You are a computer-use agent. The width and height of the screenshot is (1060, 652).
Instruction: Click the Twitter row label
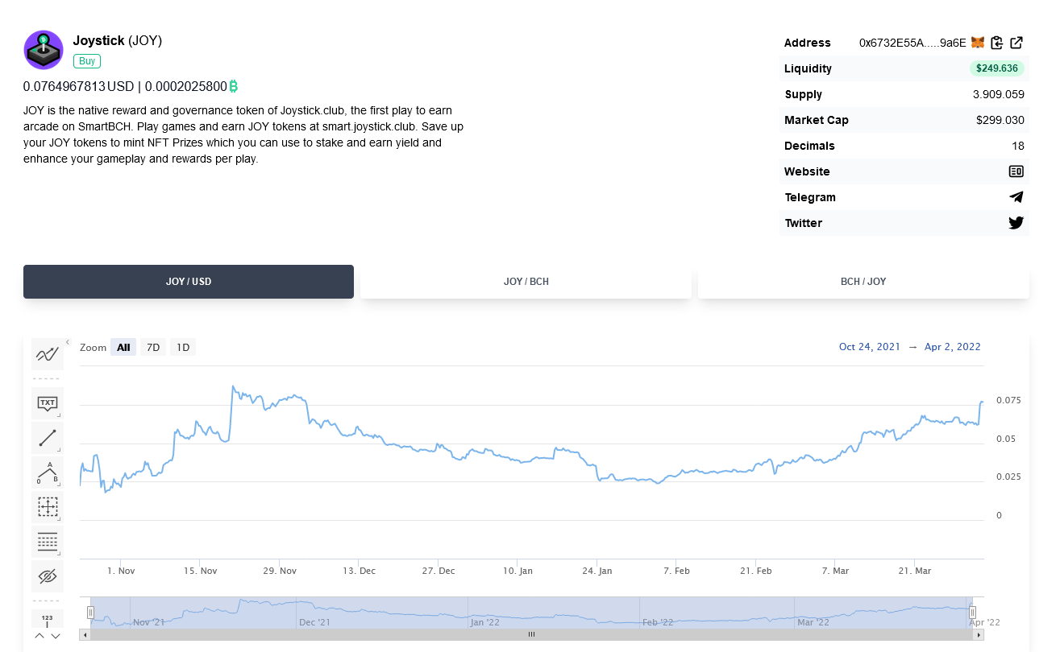pyautogui.click(x=804, y=223)
